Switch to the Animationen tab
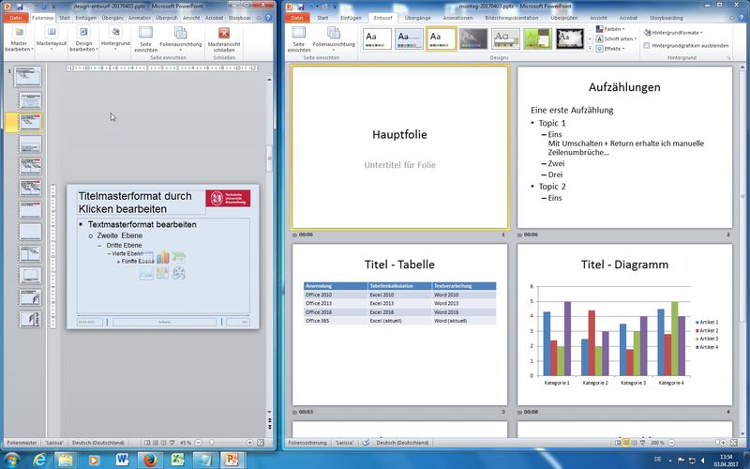Screen dimensions: 750x469 [x=458, y=17]
